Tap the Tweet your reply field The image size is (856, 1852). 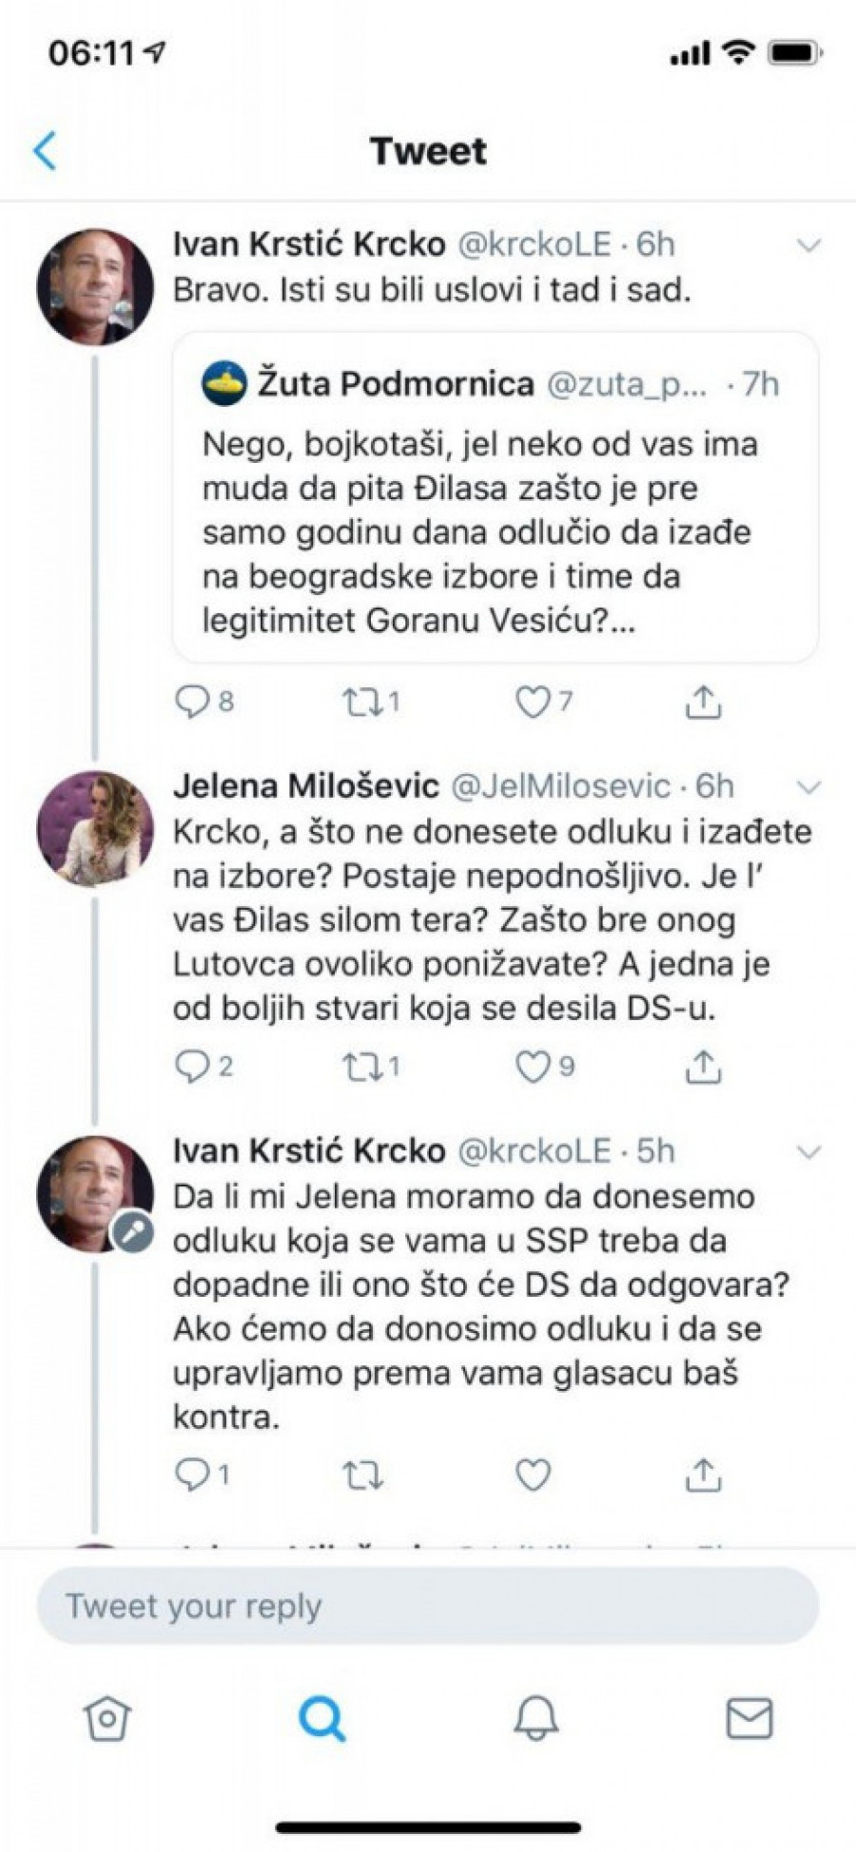coord(428,1607)
